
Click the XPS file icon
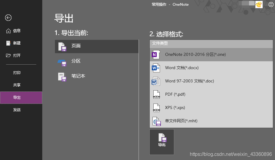coord(156,108)
